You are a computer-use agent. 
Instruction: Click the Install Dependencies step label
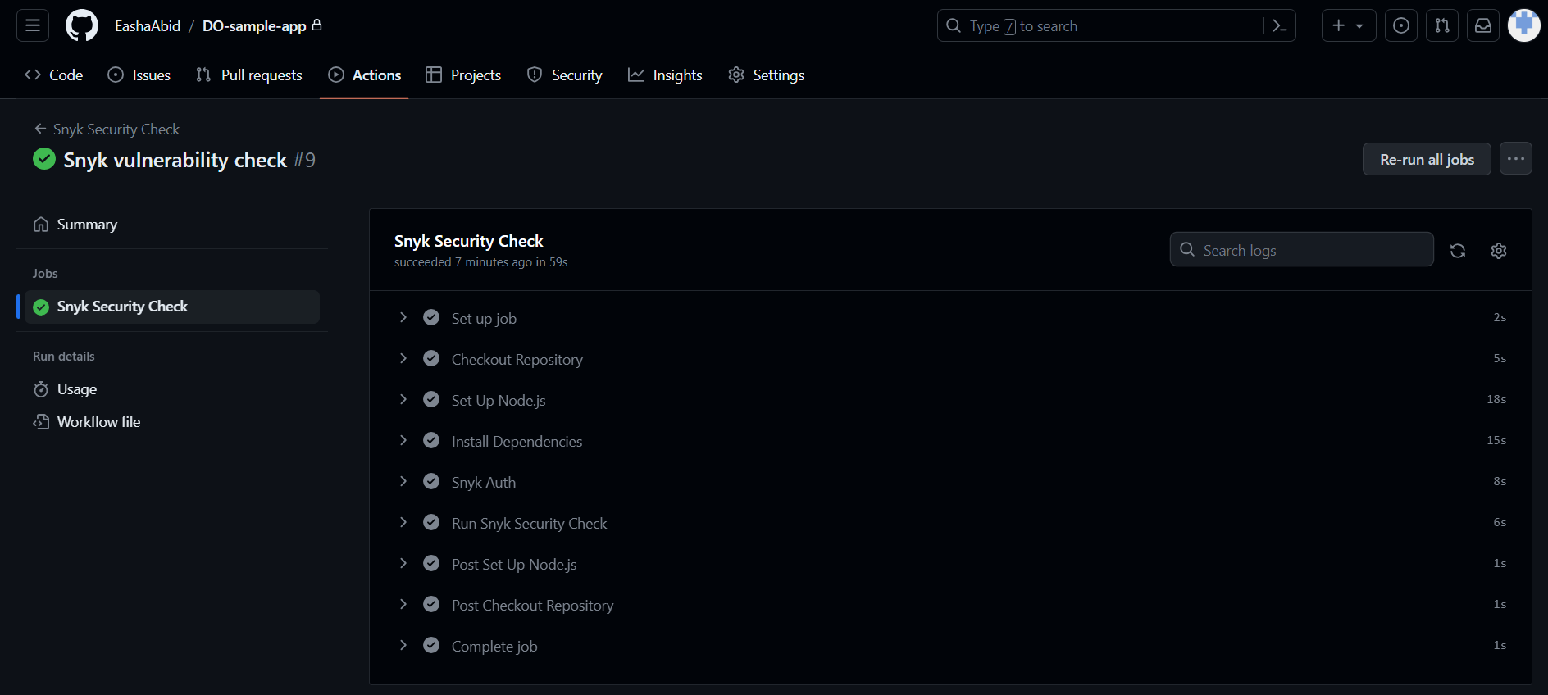(x=517, y=441)
